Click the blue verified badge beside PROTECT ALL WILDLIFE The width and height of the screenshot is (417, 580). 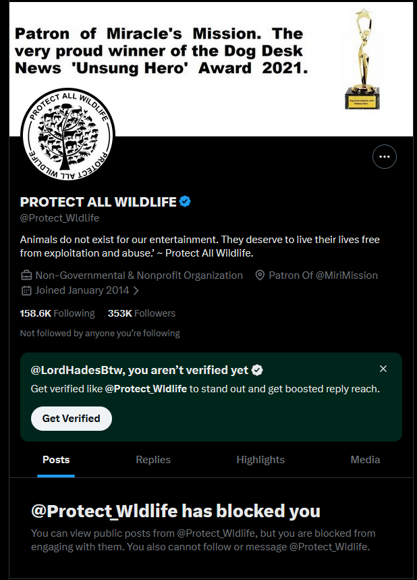(185, 202)
